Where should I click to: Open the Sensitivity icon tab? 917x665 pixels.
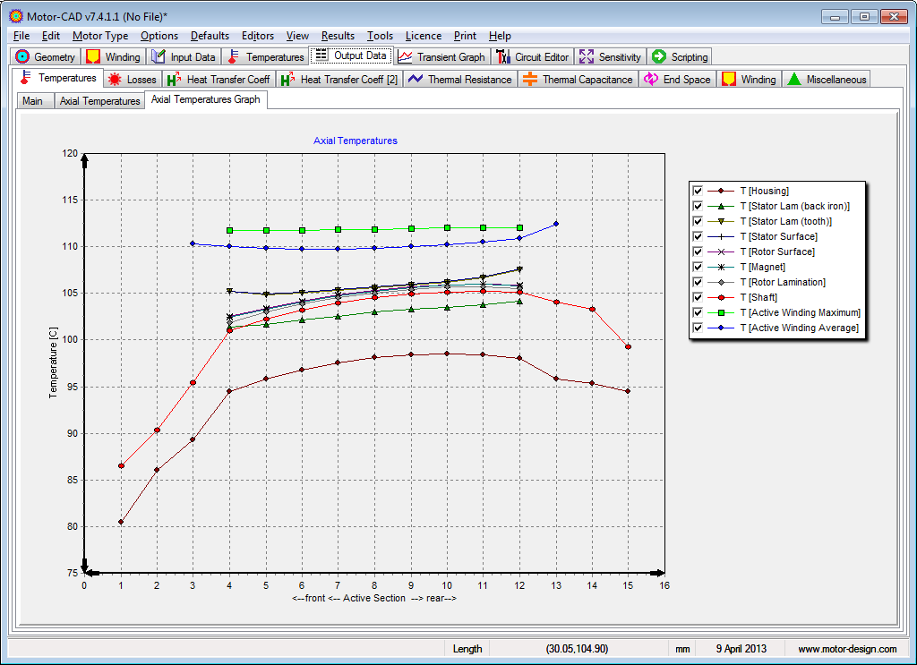587,56
